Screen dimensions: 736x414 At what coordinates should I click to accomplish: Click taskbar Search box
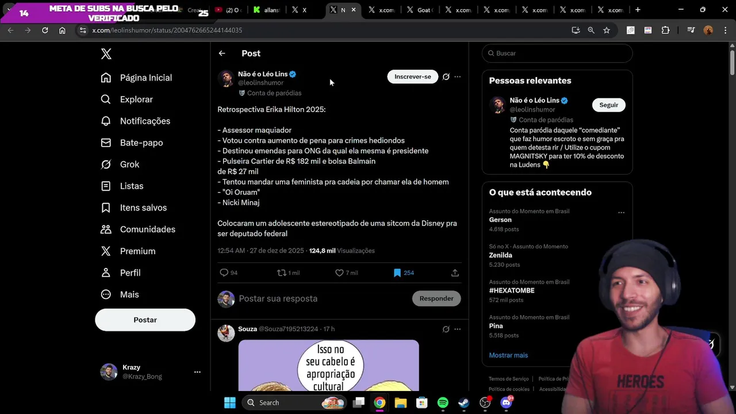tap(293, 402)
